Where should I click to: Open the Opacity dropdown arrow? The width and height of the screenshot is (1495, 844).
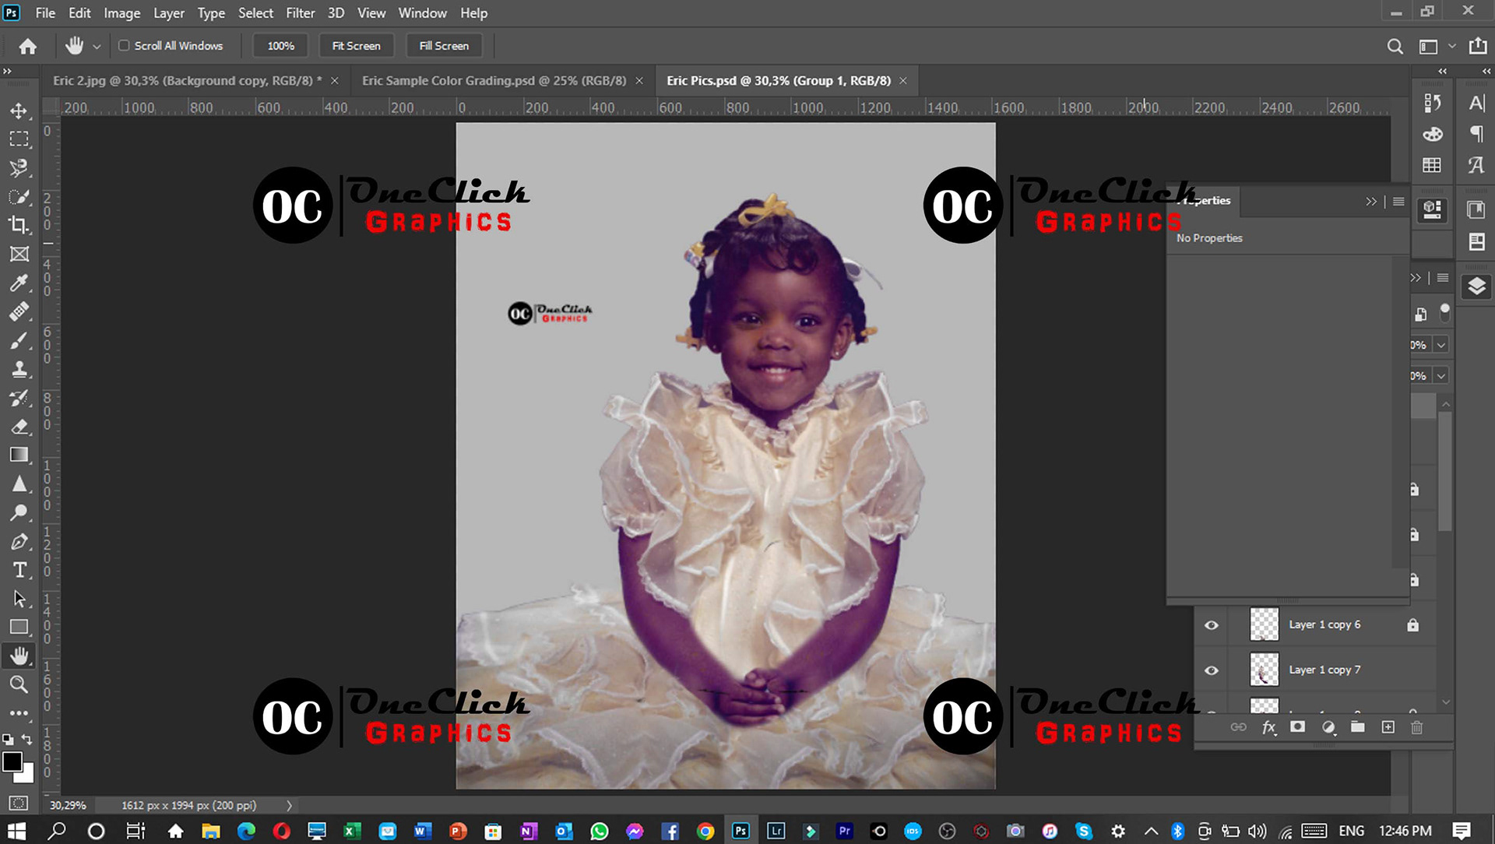1441,345
